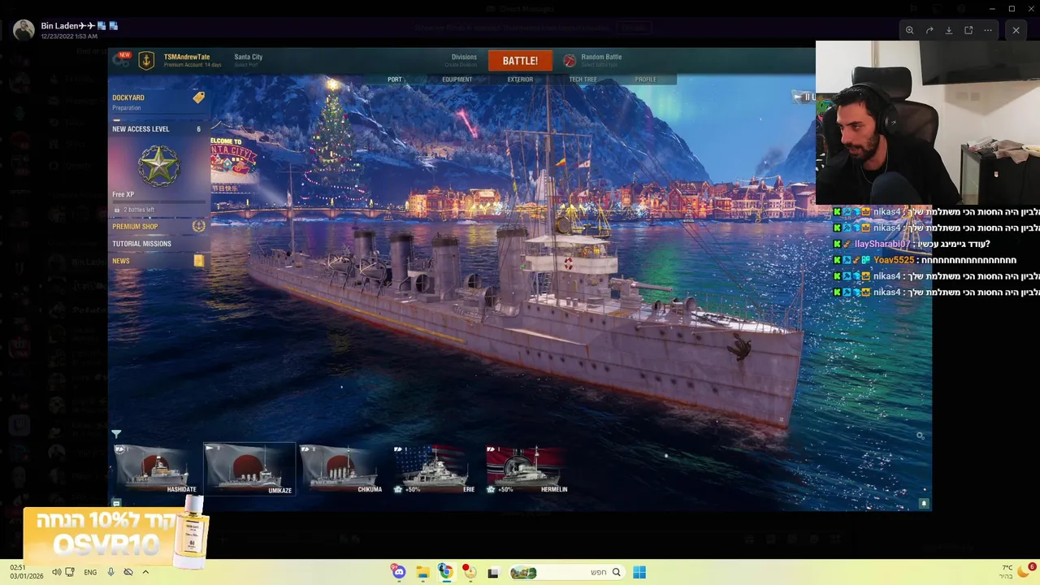1040x585 pixels.
Task: Open Chrome from the taskbar
Action: [x=446, y=572]
